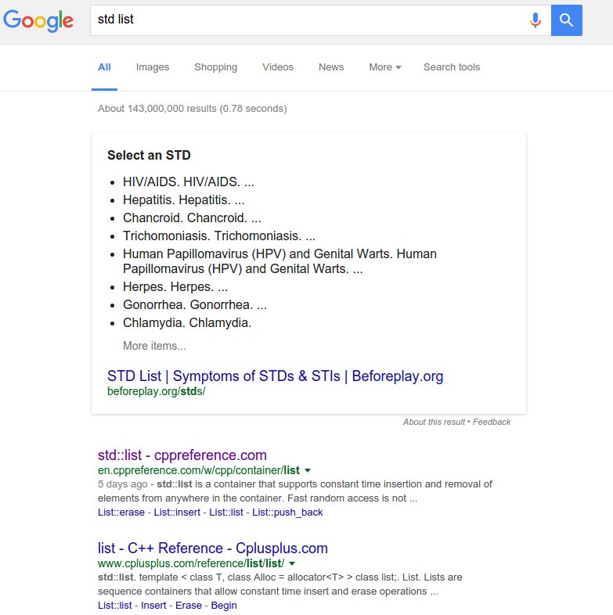Open the Insert sitelink under Cplusplus.com
The width and height of the screenshot is (613, 615).
click(x=153, y=605)
